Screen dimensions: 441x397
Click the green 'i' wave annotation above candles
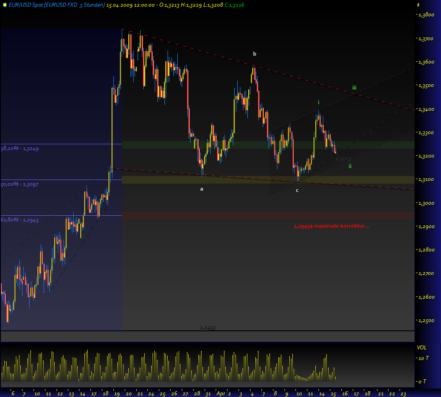[318, 102]
